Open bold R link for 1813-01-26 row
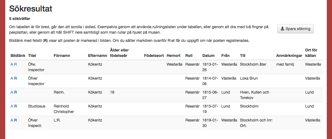This screenshot has width=332, height=139. click(x=16, y=64)
